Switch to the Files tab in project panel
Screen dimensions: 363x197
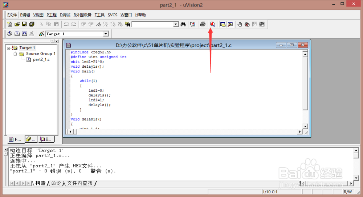pos(15,139)
